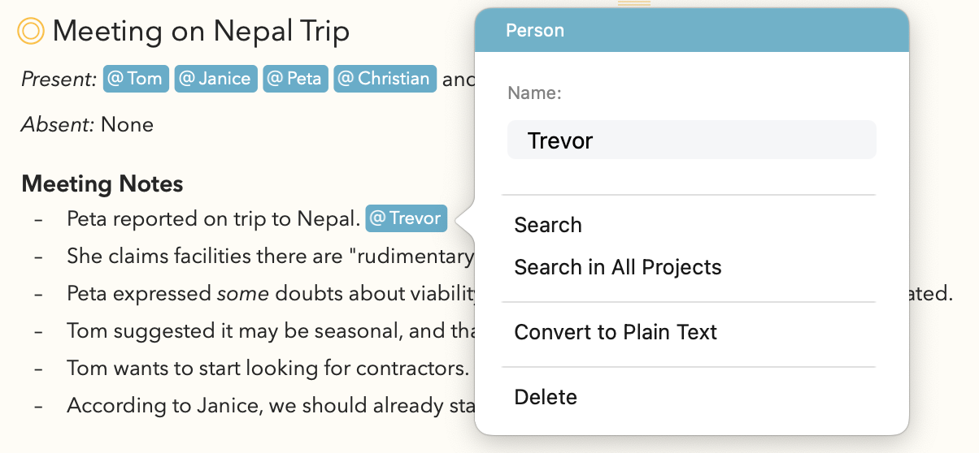Click the Trevor name input field

coord(692,140)
